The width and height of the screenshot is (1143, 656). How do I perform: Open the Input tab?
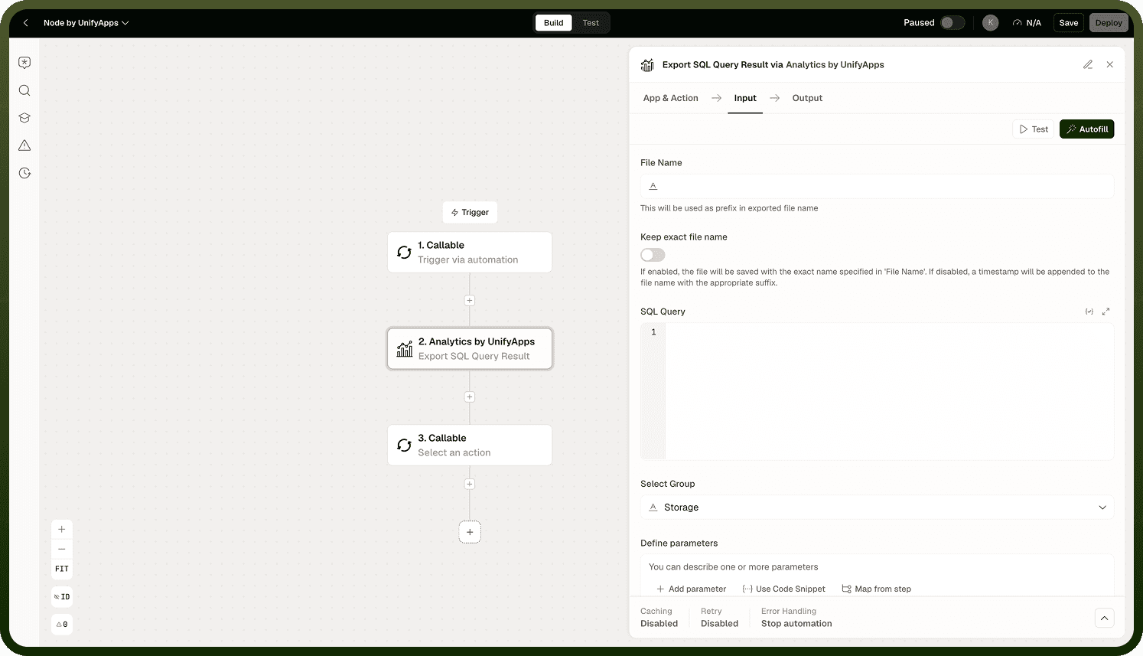(745, 98)
